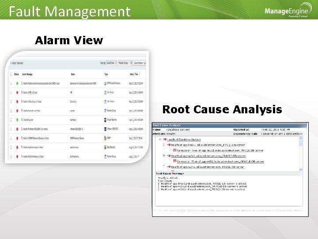This screenshot has height=239, width=318.
Task: Click red critical status icon for ME alarm
Action: tap(17, 93)
